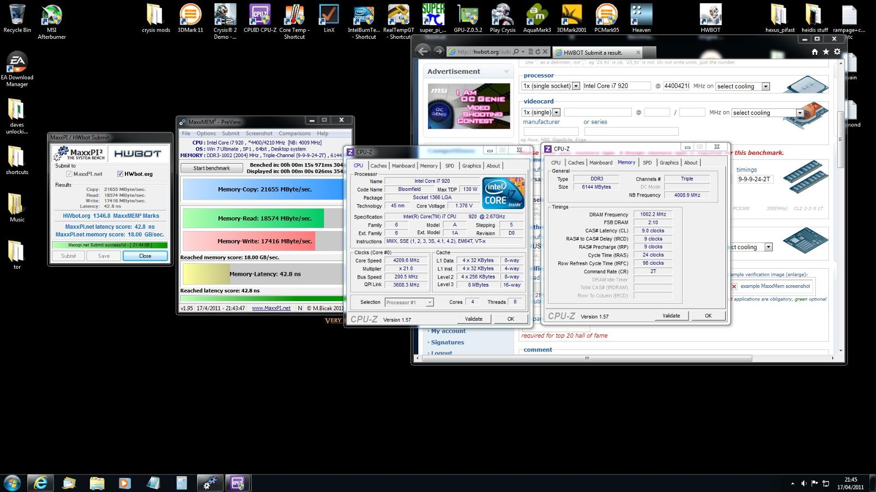The height and width of the screenshot is (492, 876).
Task: Open the Heaven benchmark desktop icon
Action: pos(641,18)
